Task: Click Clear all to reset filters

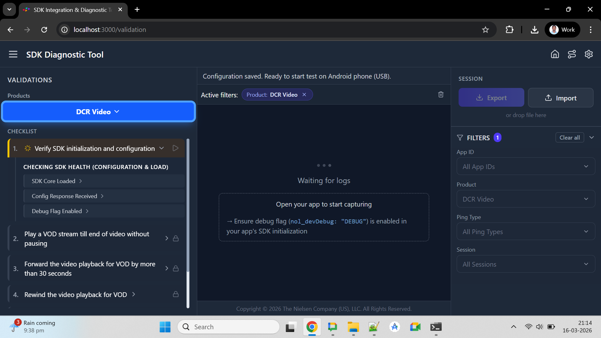Action: coord(569,137)
